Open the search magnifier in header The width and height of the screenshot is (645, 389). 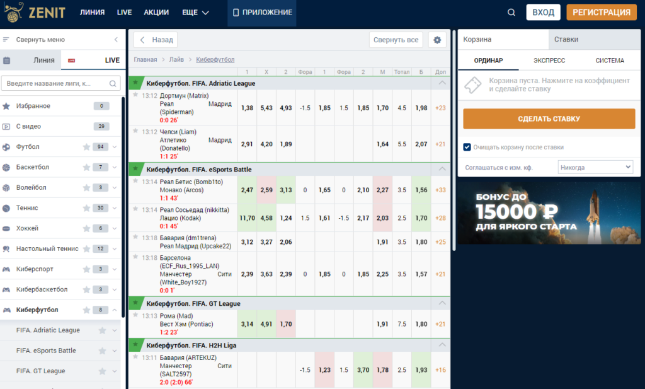[x=511, y=13]
